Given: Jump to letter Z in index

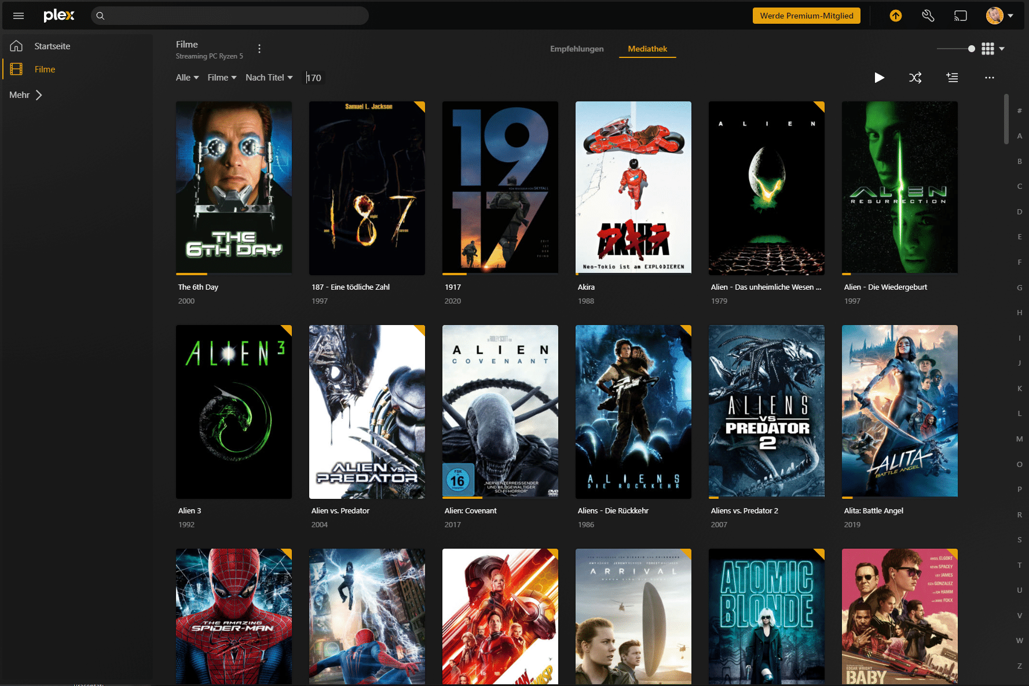Looking at the screenshot, I should [x=1020, y=666].
